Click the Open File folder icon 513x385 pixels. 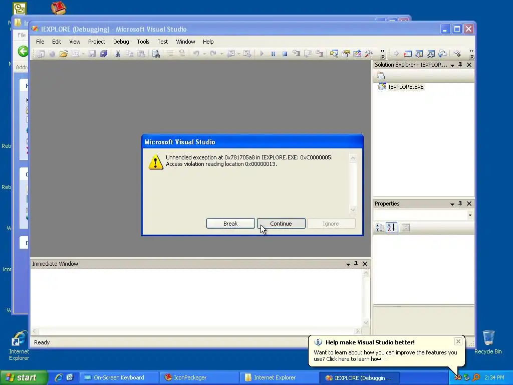pos(64,54)
